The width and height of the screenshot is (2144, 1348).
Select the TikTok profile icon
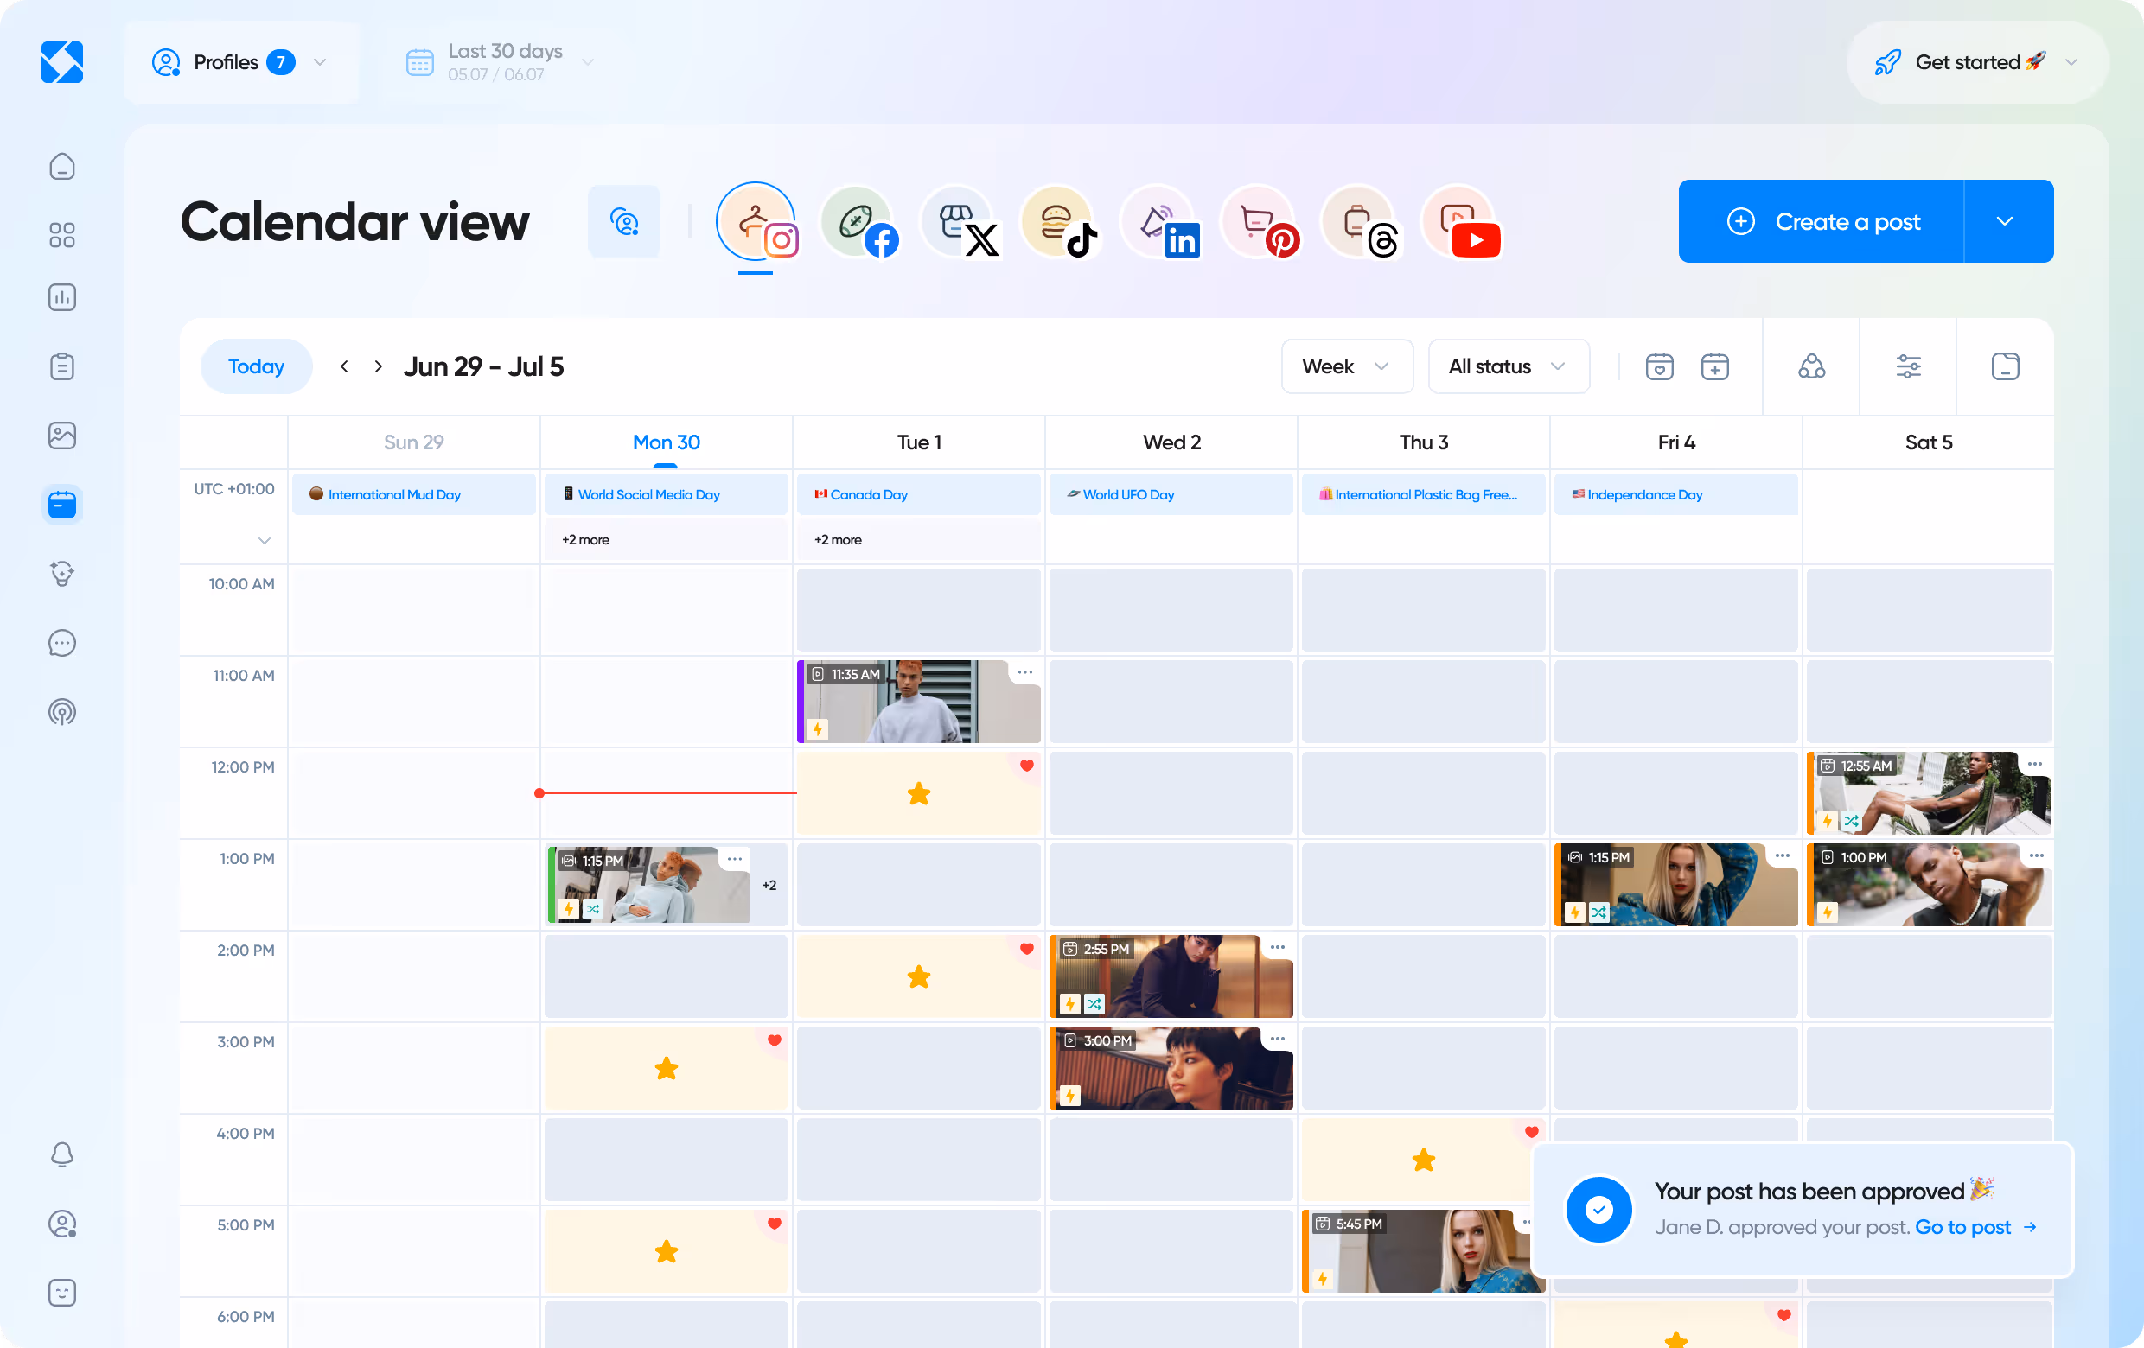tap(1060, 222)
